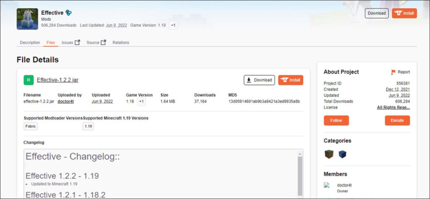Click the red Report flag icon
Screen dimensions: 430x199
click(393, 72)
